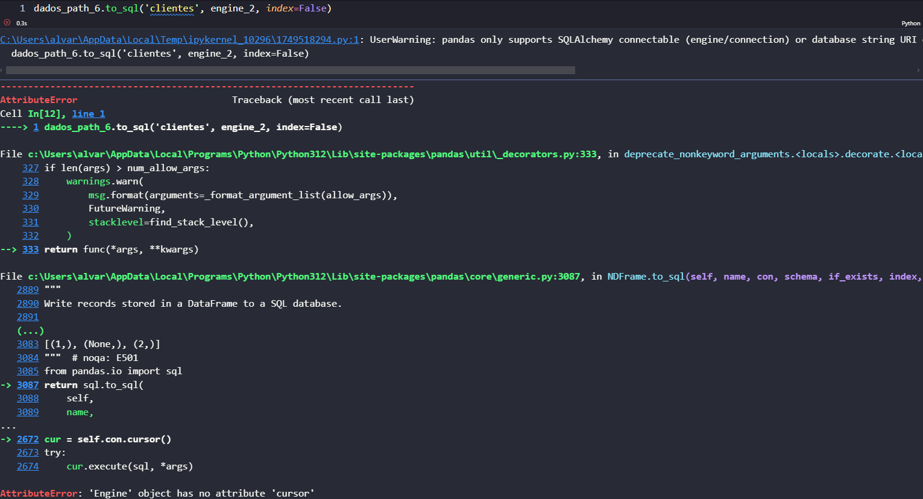Click line number 2890 in traceback

pyautogui.click(x=28, y=304)
